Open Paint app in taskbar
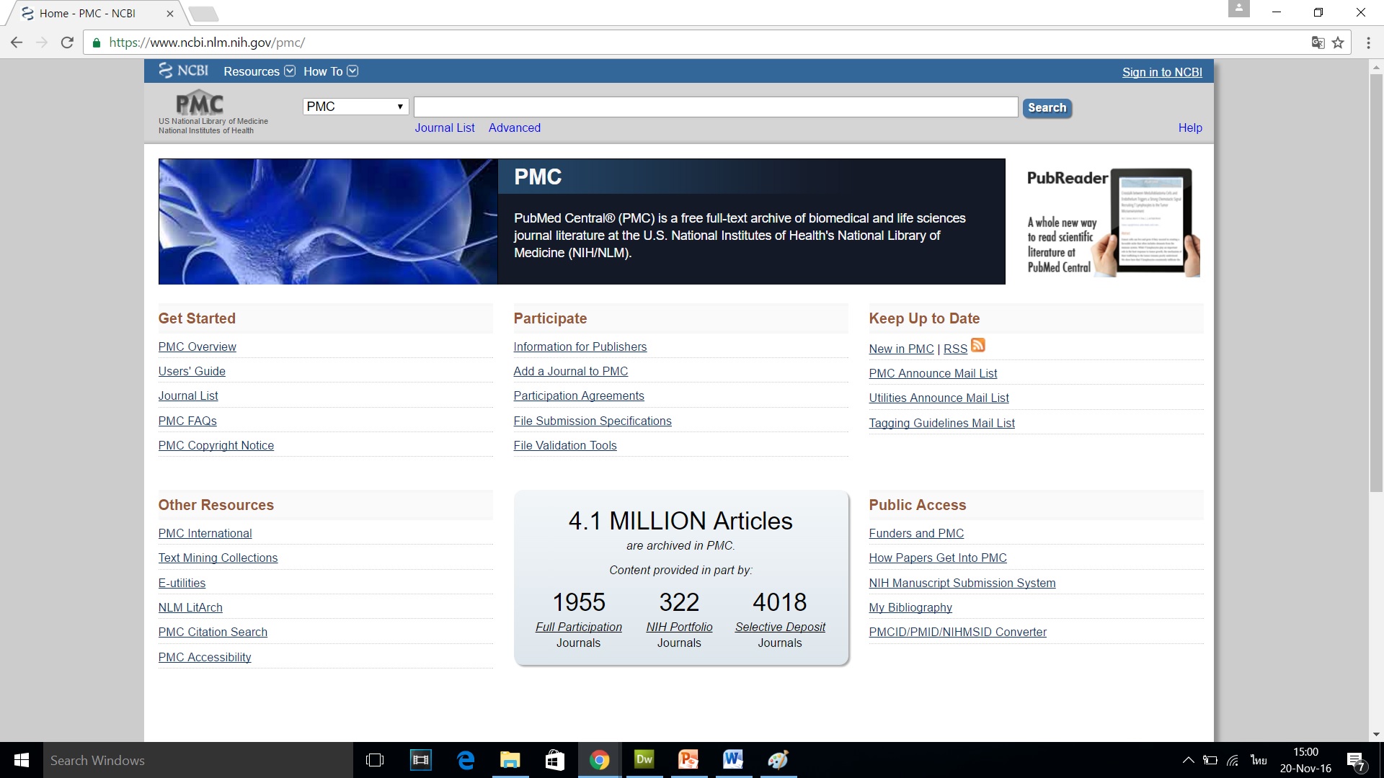 pyautogui.click(x=778, y=760)
